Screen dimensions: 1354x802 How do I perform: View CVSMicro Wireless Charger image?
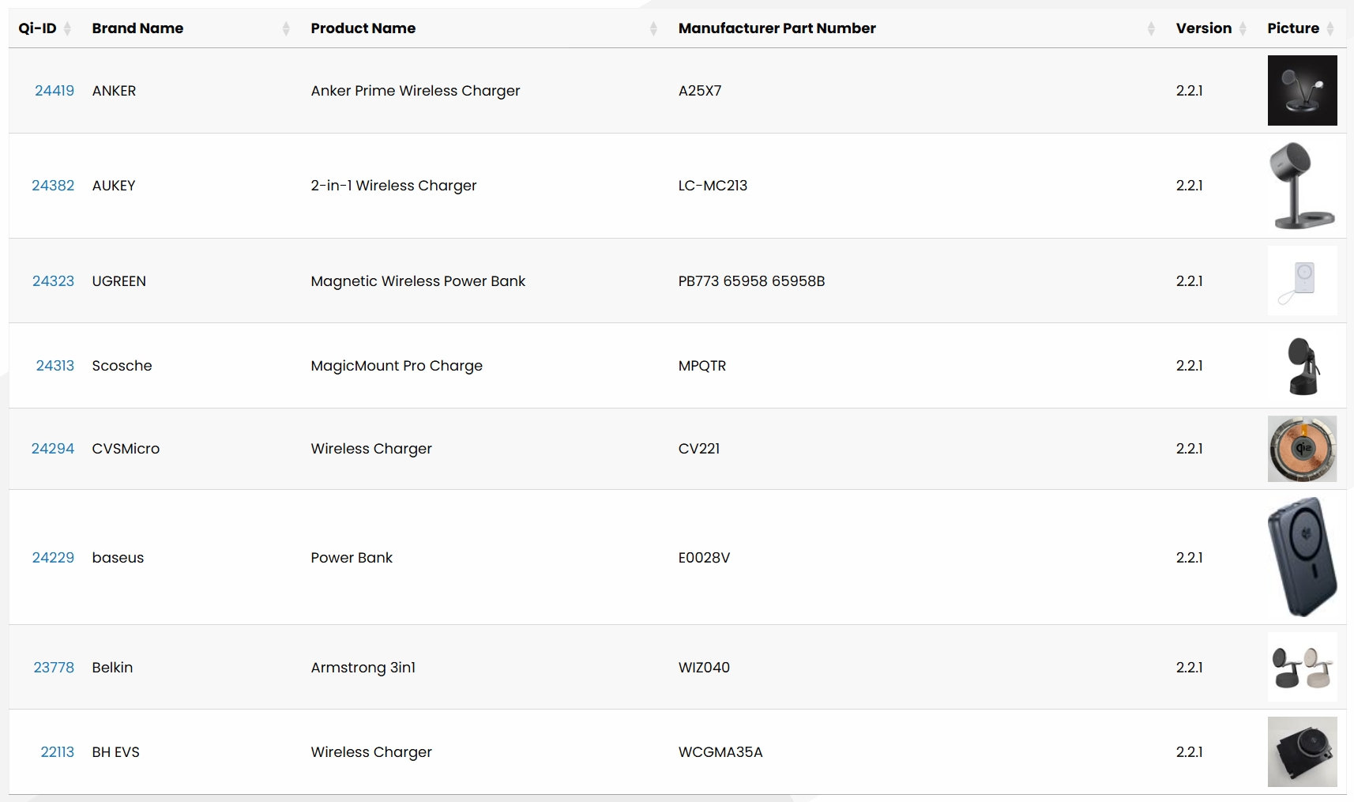click(x=1302, y=449)
